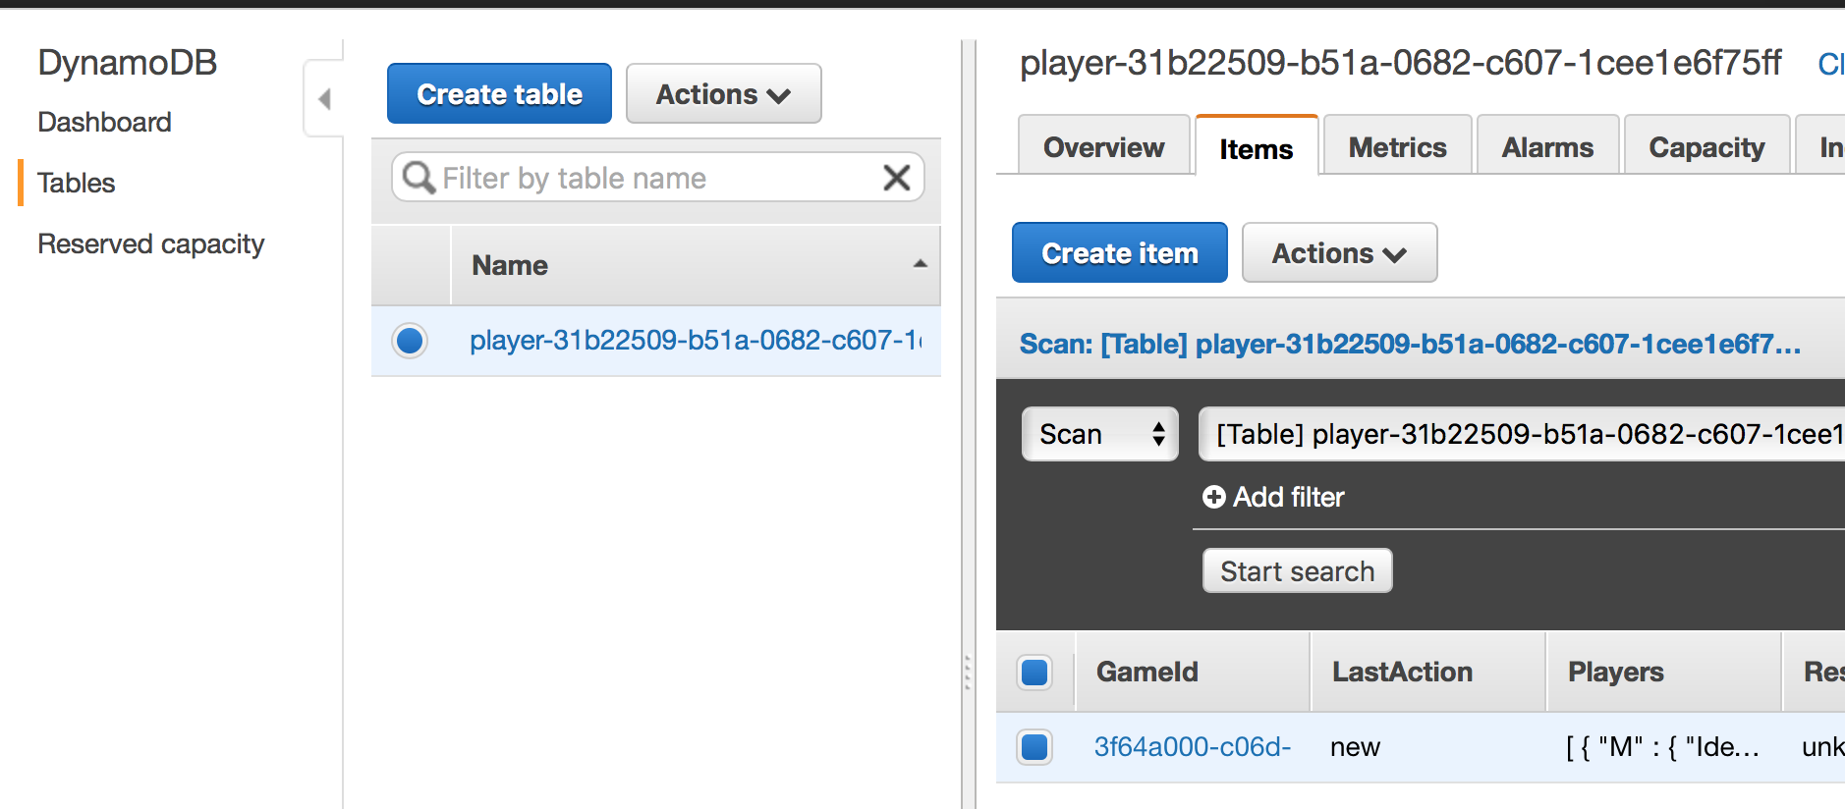Open Dashboard in the sidebar
Image resolution: width=1845 pixels, height=809 pixels.
104,122
